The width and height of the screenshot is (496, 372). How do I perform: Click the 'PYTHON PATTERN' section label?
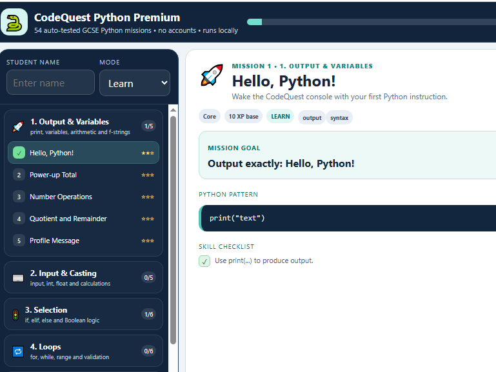pos(228,194)
